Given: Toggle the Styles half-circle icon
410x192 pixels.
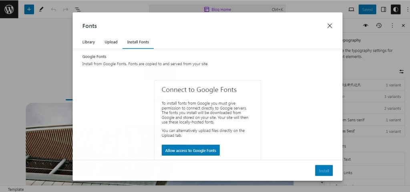Looking at the screenshot, I should [x=396, y=10].
